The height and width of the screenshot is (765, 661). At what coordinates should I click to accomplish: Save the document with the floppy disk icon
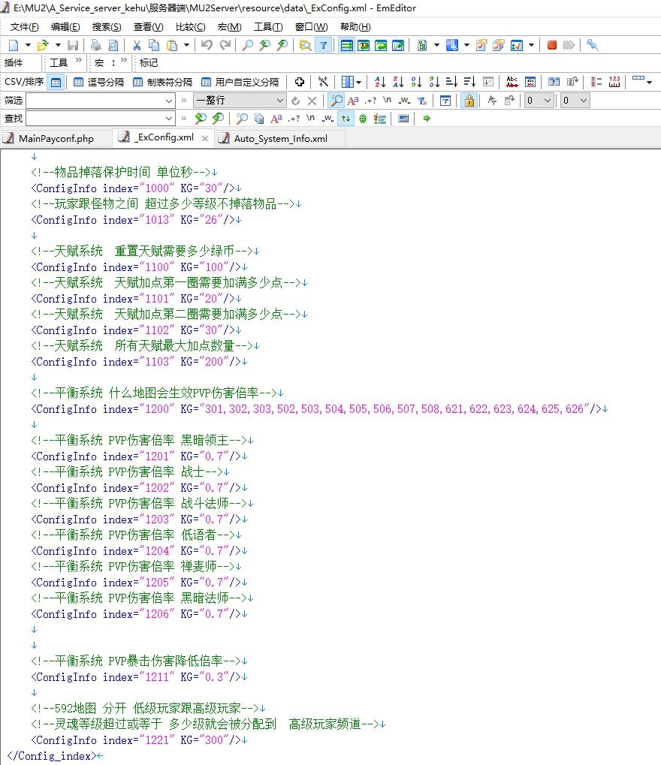pos(73,45)
